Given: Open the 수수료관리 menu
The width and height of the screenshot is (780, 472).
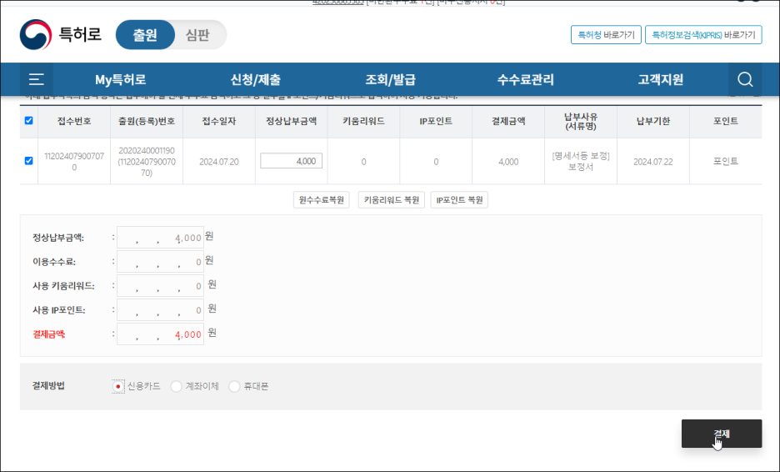Looking at the screenshot, I should [525, 80].
